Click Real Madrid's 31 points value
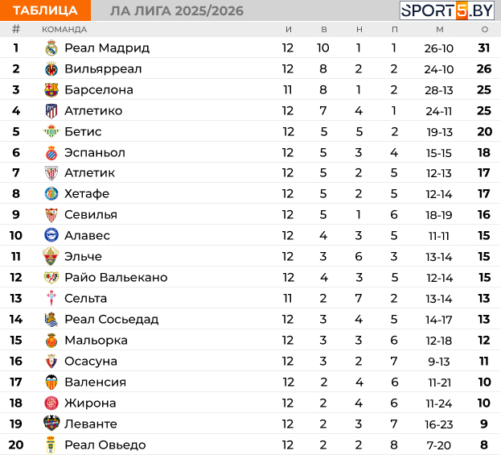This screenshot has width=501, height=455. point(484,48)
